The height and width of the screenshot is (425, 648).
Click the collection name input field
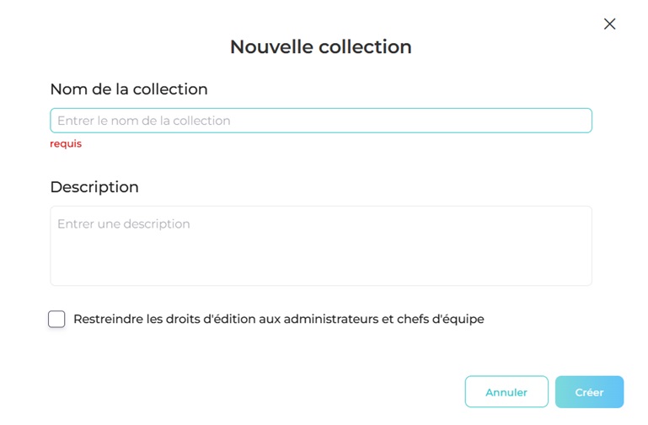pos(321,121)
